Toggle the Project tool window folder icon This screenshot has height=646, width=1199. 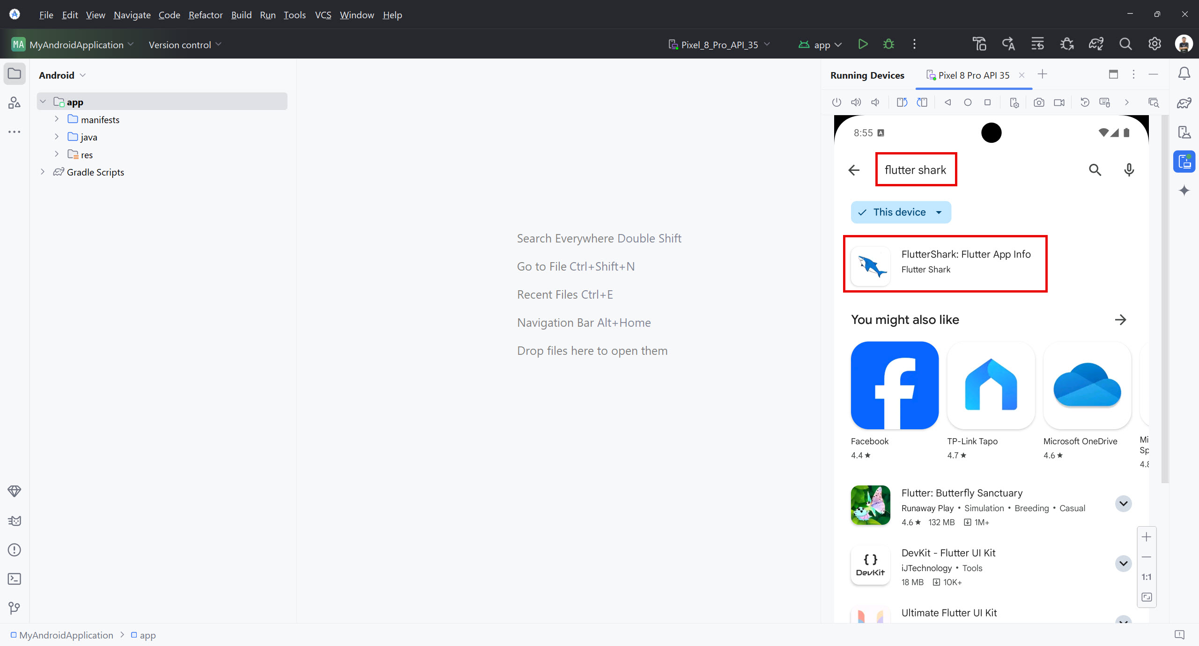pyautogui.click(x=15, y=73)
